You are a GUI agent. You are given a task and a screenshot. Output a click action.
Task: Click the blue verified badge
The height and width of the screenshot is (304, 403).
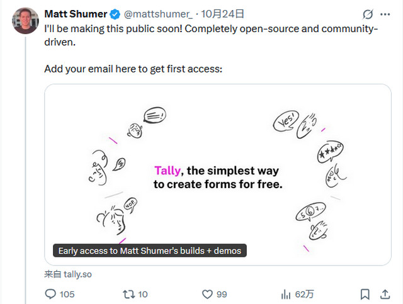point(115,14)
